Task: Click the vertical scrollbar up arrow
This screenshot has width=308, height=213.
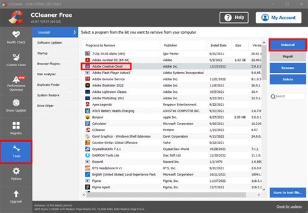Action: [264, 42]
